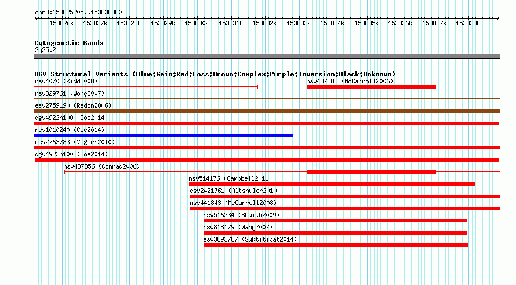The width and height of the screenshot is (516, 285).
Task: Click the gray 3q25.2 cytogenetic band bar
Action: coord(267,56)
